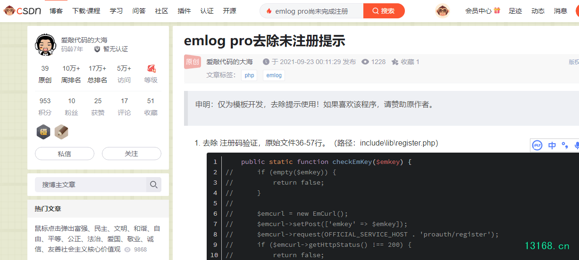Image resolution: width=579 pixels, height=260 pixels.
Task: Click the microphone icon in IME bar
Action: click(576, 146)
